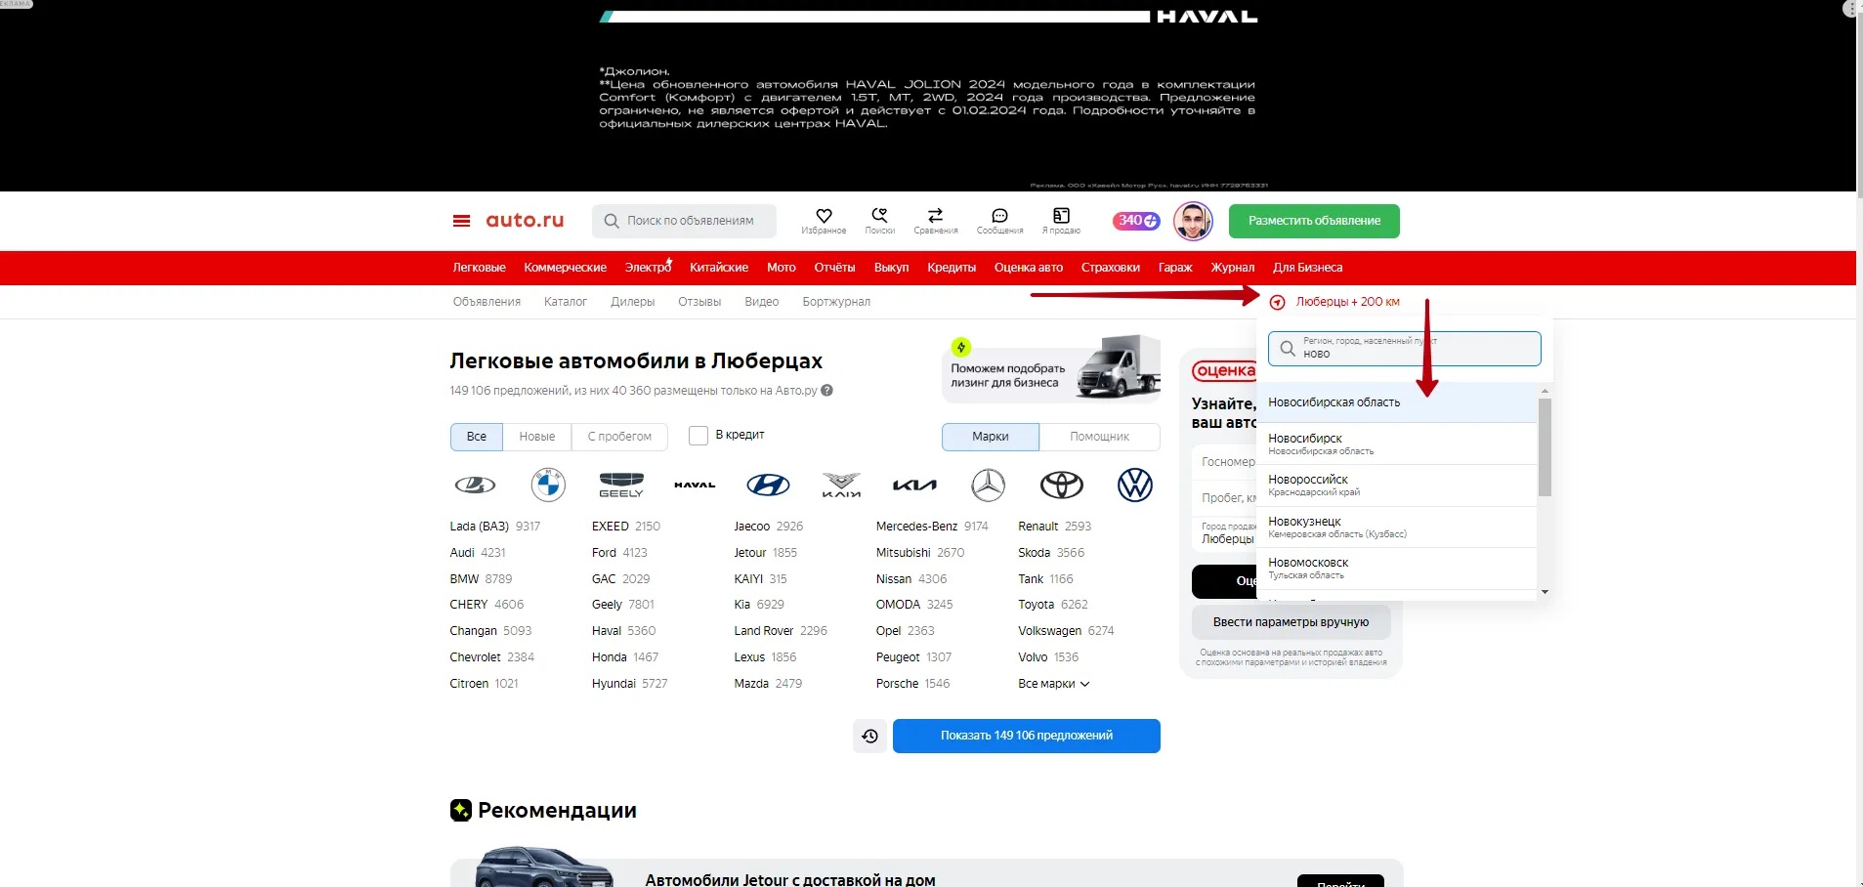Click the BMW brand logo
Viewport: 1863px width, 887px height.
point(548,485)
